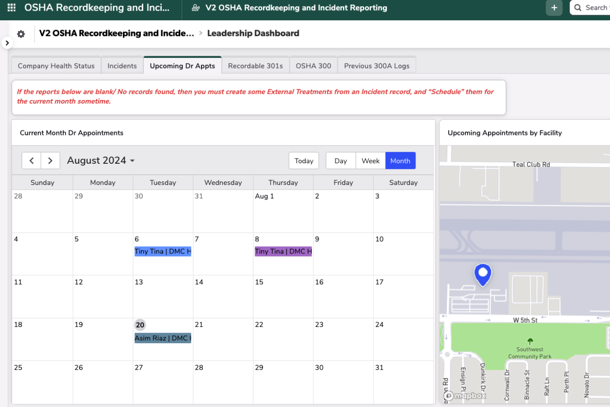
Task: Click the search magnifier icon
Action: (578, 8)
